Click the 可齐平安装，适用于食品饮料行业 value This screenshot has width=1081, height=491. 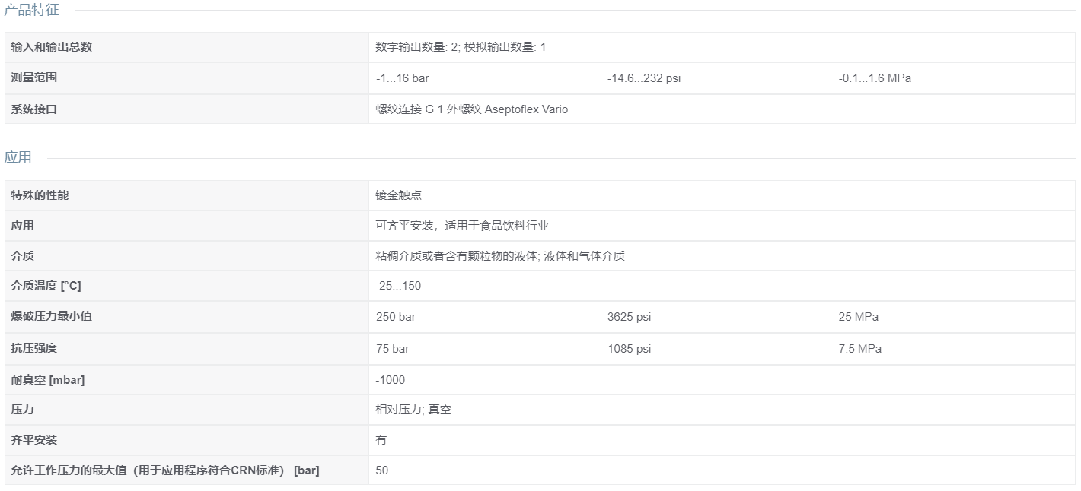click(462, 226)
